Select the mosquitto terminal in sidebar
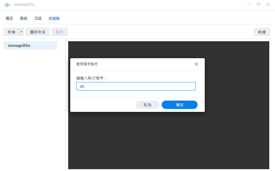 pyautogui.click(x=30, y=45)
